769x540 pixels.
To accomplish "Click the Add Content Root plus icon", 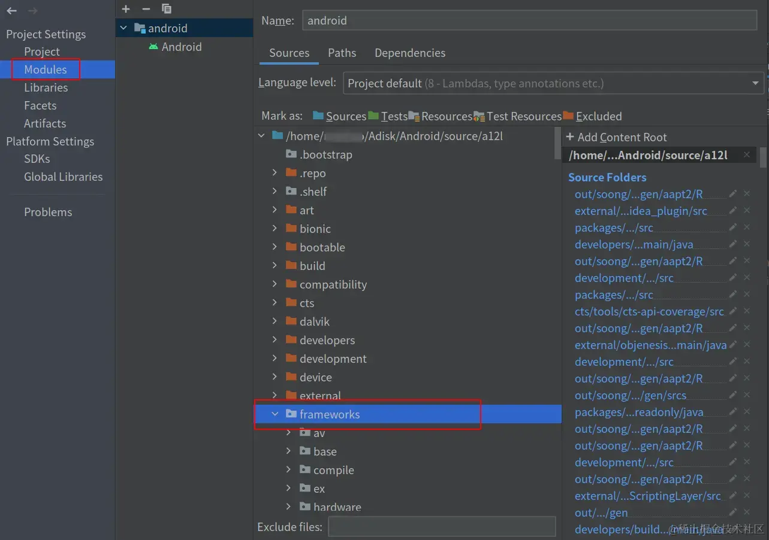I will click(570, 137).
